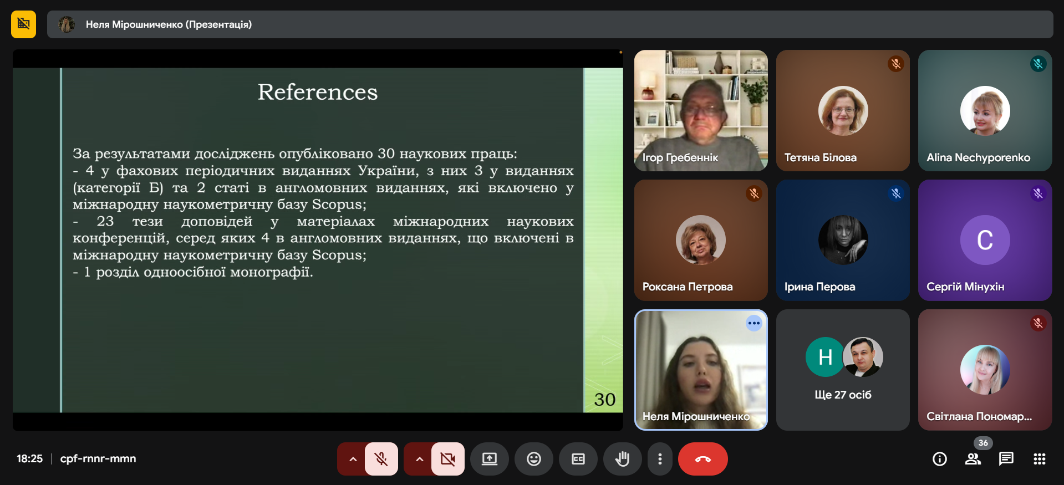This screenshot has width=1064, height=485.
Task: Click the 'Ще 27 осіб' participants tile
Action: tap(842, 370)
